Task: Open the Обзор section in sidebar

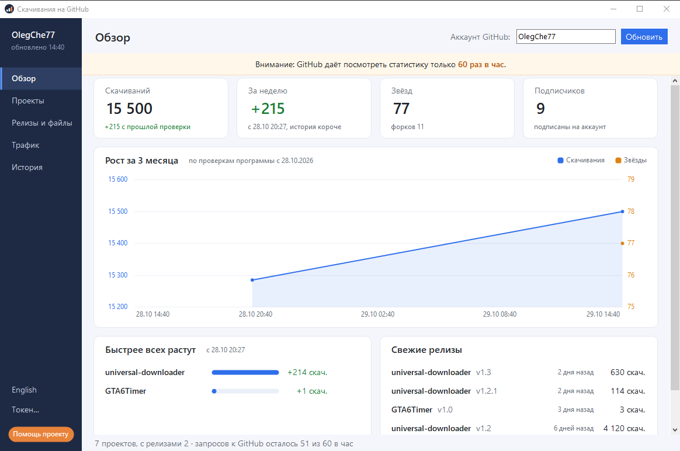Action: tap(41, 78)
